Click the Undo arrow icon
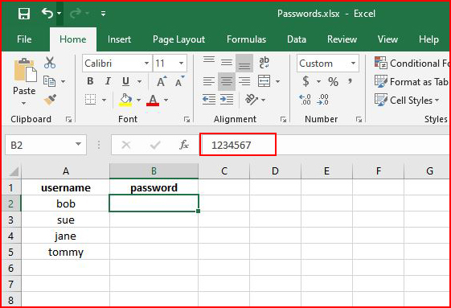The width and height of the screenshot is (451, 308). tap(47, 13)
